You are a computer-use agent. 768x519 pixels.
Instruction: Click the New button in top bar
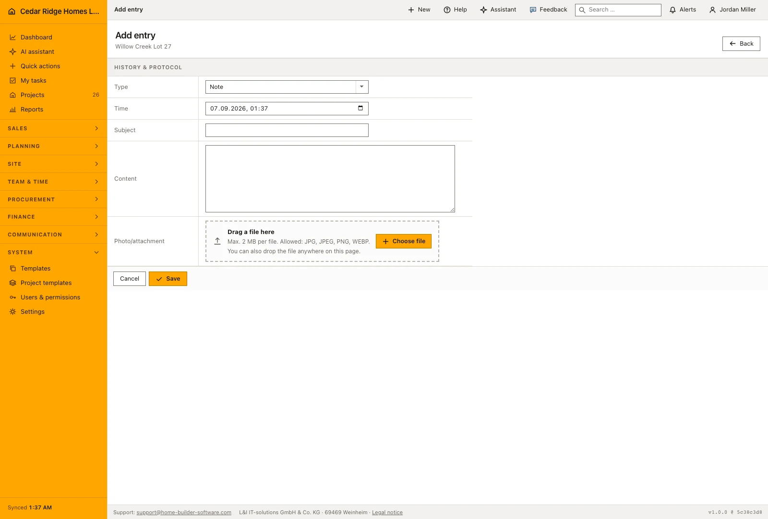[419, 10]
